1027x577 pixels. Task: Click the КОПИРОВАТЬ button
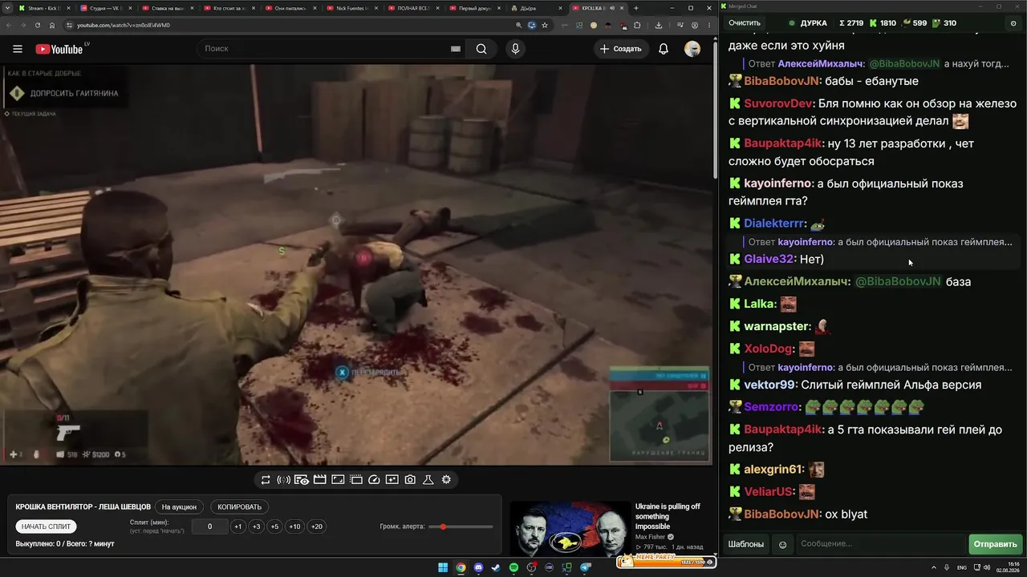pyautogui.click(x=240, y=507)
